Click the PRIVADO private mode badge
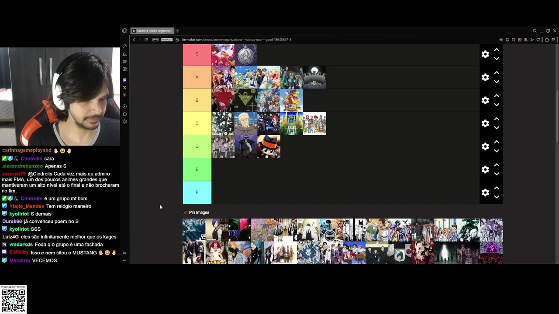 tap(167, 40)
